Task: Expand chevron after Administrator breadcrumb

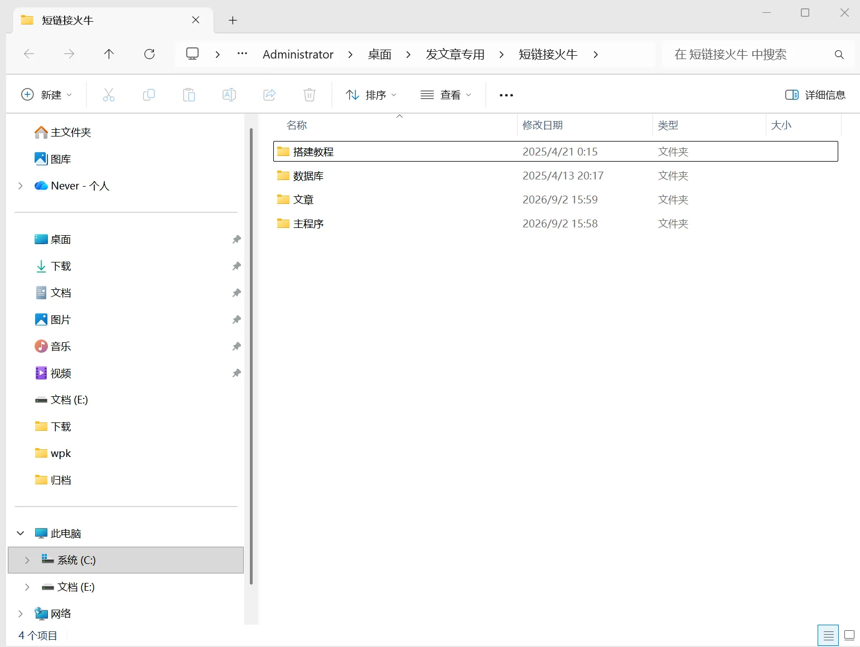Action: [x=350, y=55]
